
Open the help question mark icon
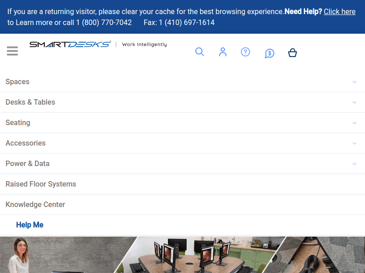tap(245, 52)
